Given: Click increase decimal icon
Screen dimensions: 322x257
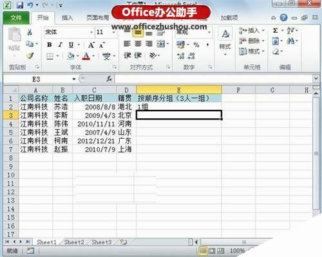Looking at the screenshot, I should pyautogui.click(x=180, y=56).
